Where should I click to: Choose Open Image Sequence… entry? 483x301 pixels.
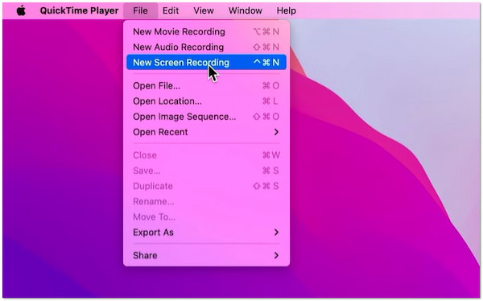(x=206, y=117)
